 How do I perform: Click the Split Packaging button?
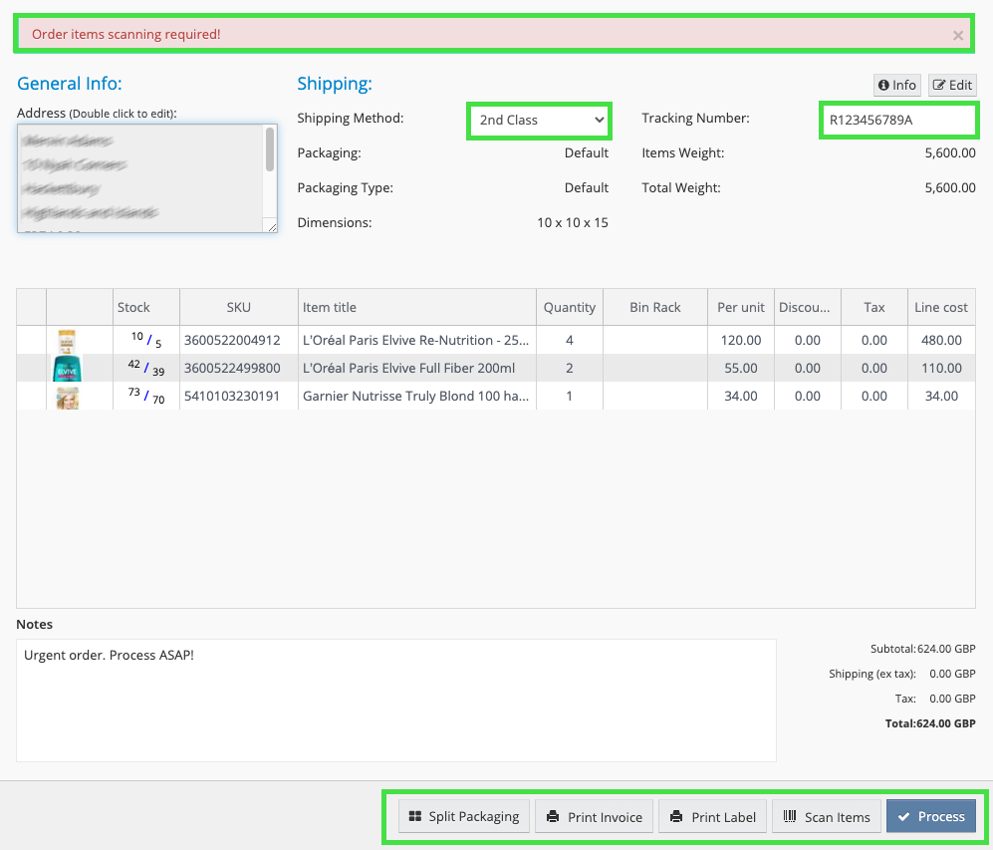coord(464,817)
